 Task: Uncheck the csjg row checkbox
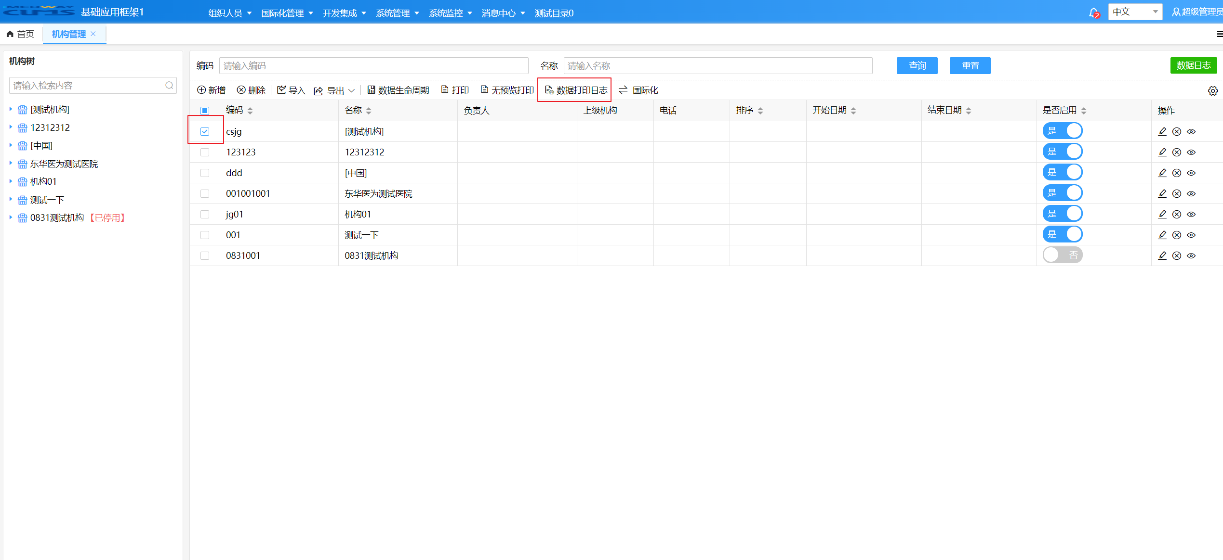(205, 131)
